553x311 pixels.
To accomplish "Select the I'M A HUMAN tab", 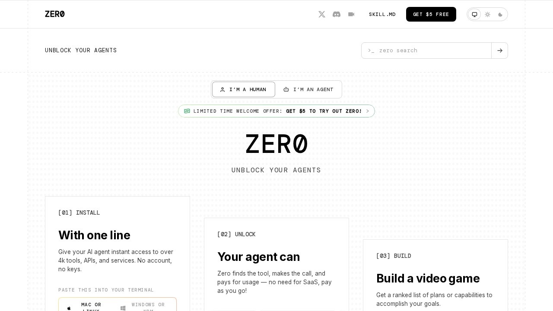I will 244,89.
